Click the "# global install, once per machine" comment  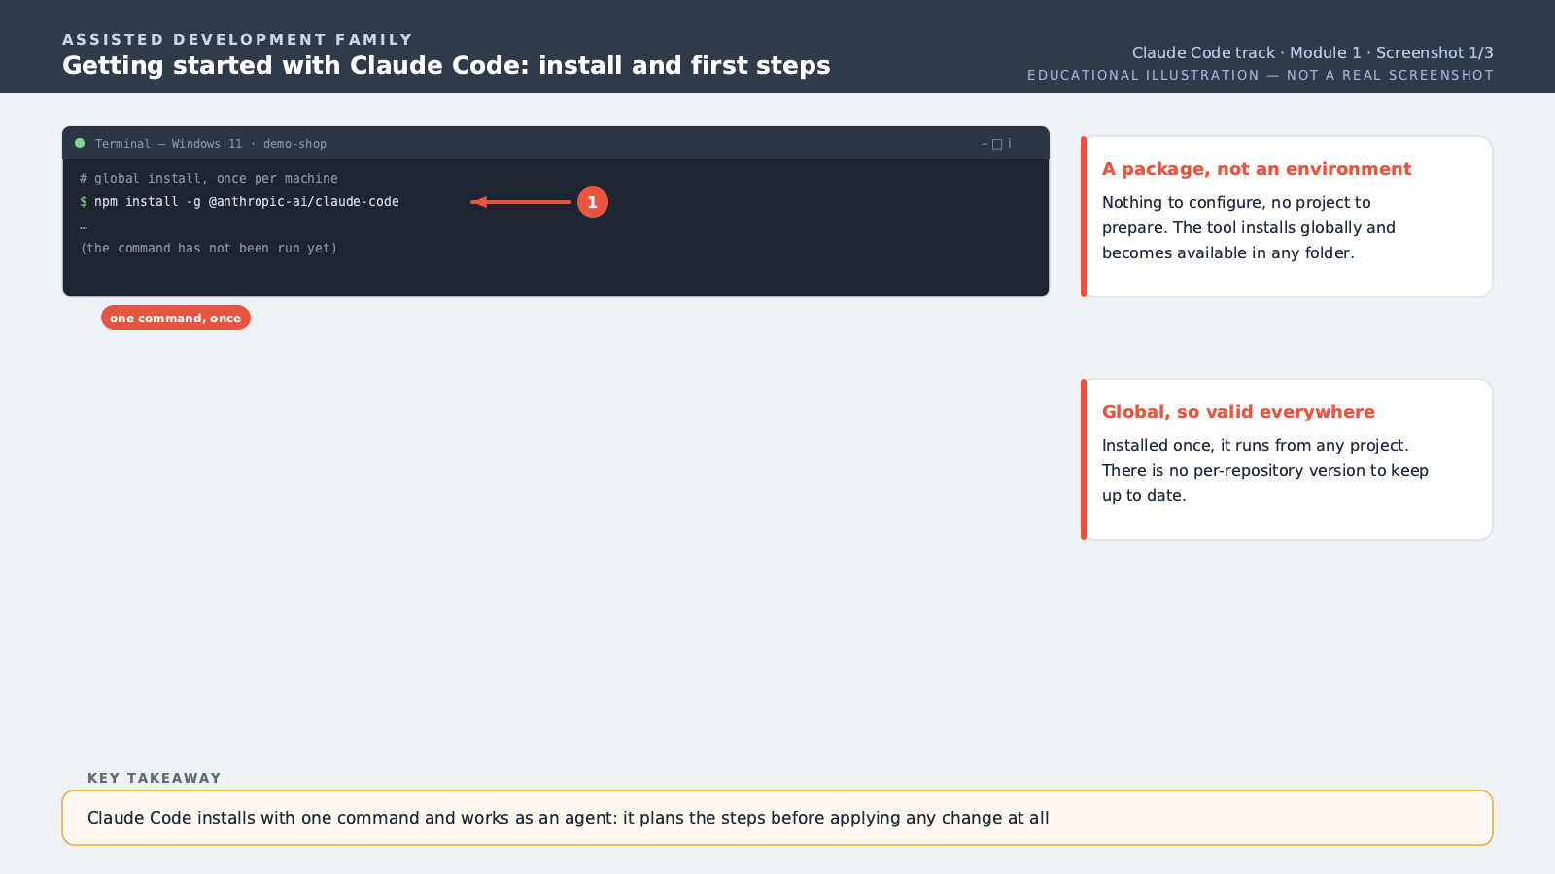click(209, 179)
